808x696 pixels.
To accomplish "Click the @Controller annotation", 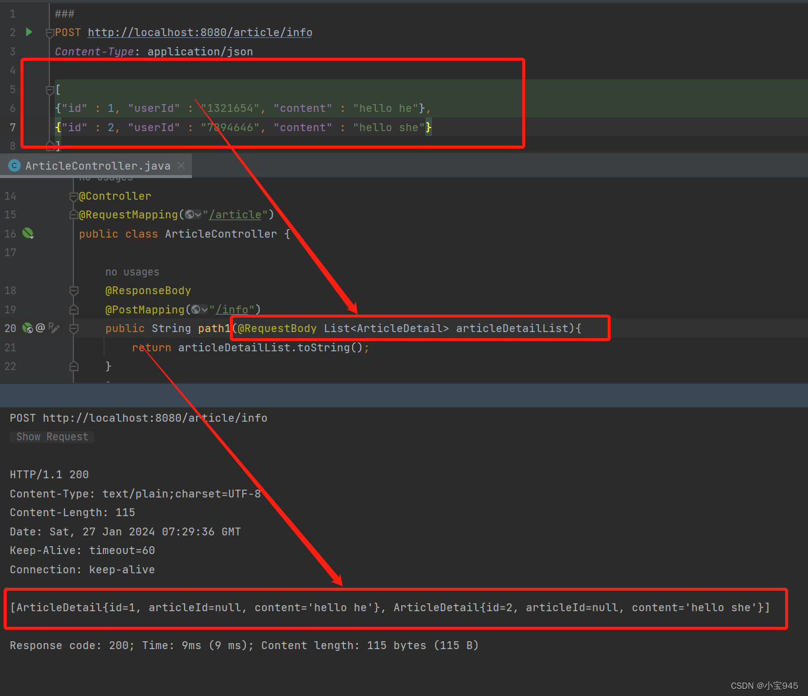I will point(116,196).
